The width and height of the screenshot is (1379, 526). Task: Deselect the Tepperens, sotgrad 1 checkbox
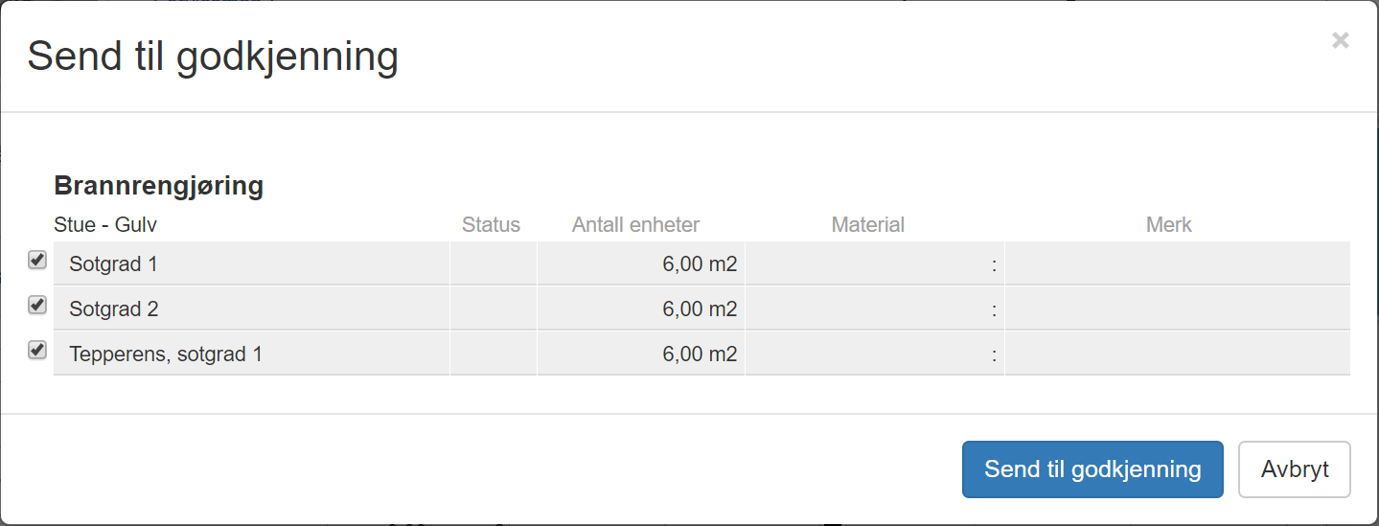click(x=37, y=350)
